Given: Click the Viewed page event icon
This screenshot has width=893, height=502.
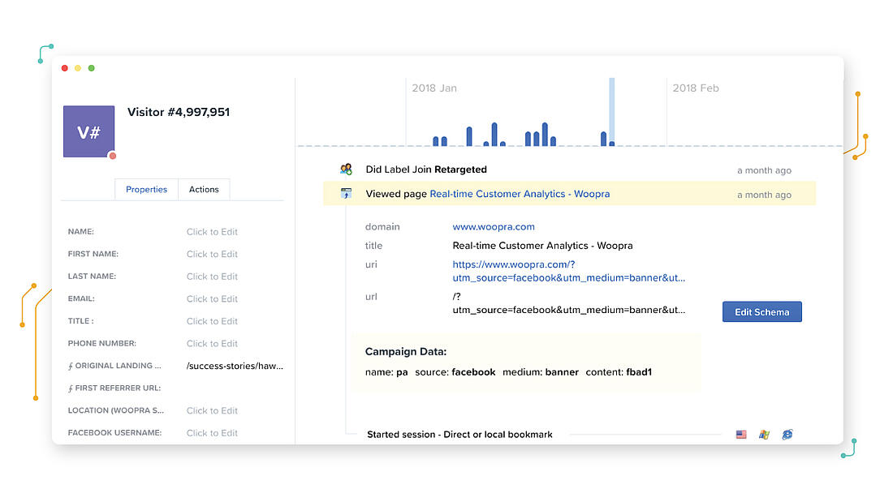Looking at the screenshot, I should [346, 194].
